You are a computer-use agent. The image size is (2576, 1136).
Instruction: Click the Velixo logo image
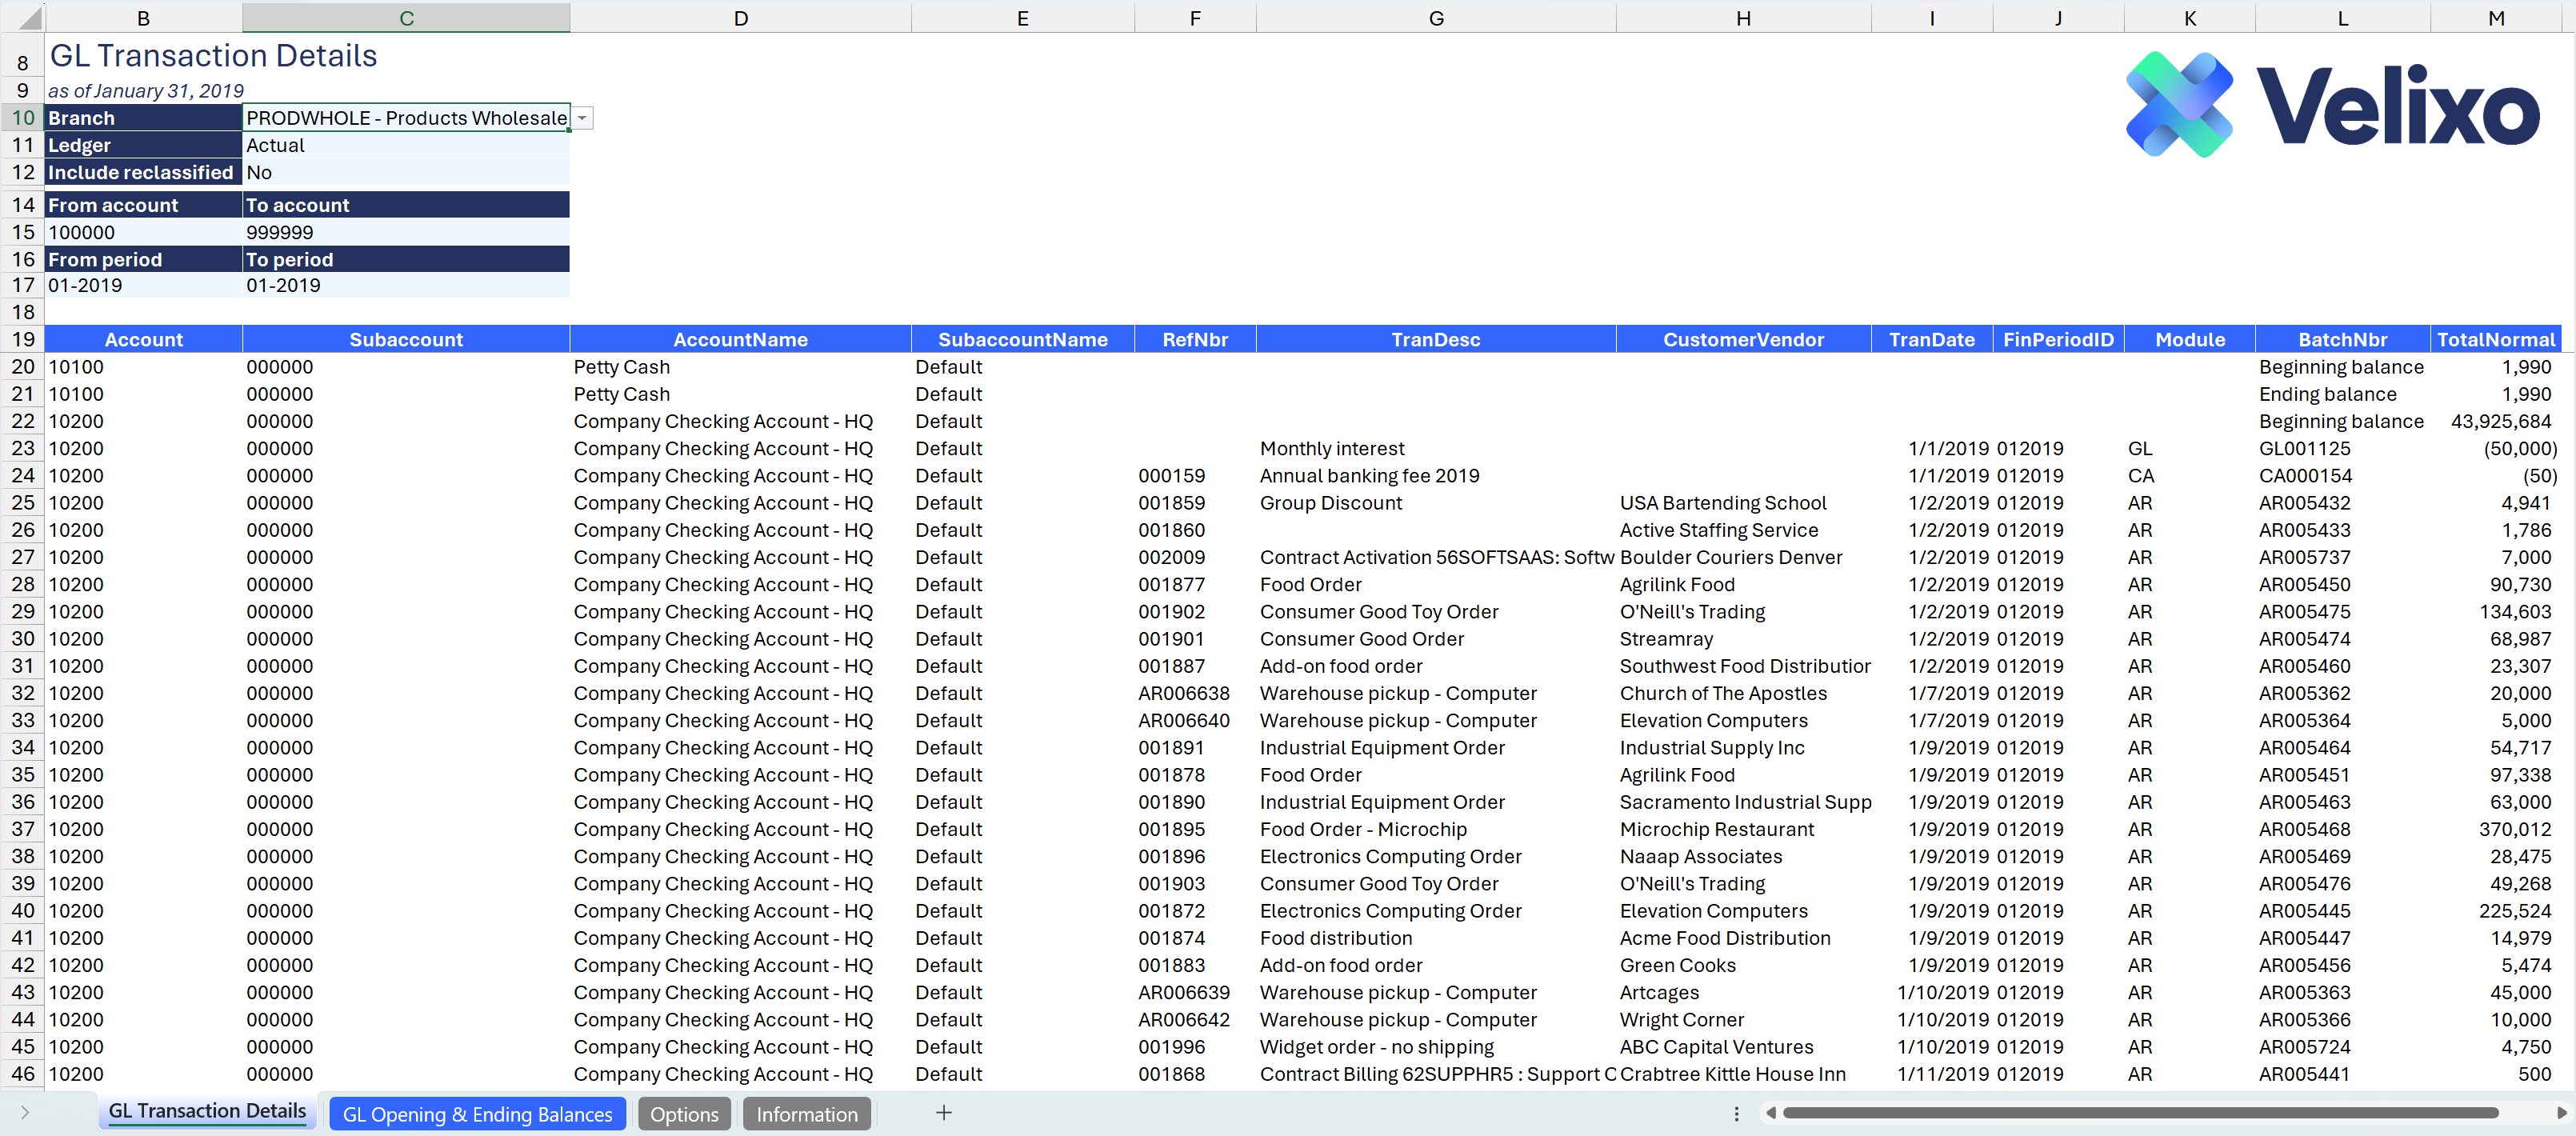[x=2332, y=106]
